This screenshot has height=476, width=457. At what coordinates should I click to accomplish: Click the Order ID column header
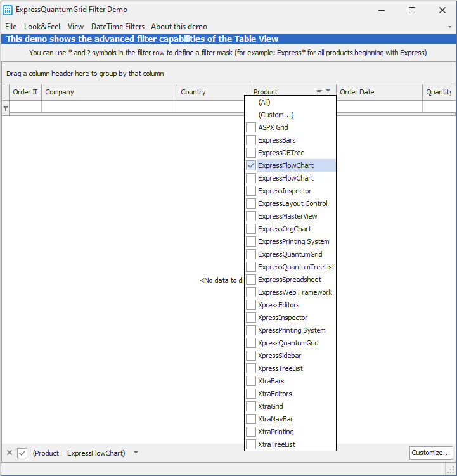(x=25, y=92)
